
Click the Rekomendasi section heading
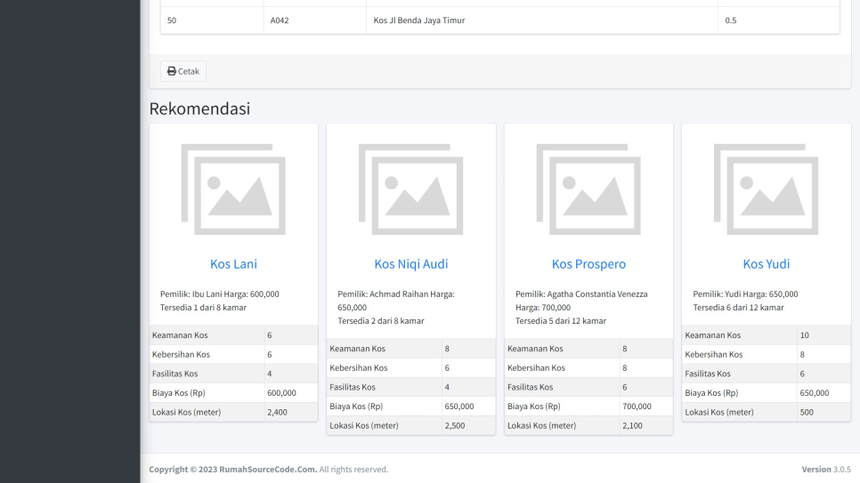tap(199, 109)
